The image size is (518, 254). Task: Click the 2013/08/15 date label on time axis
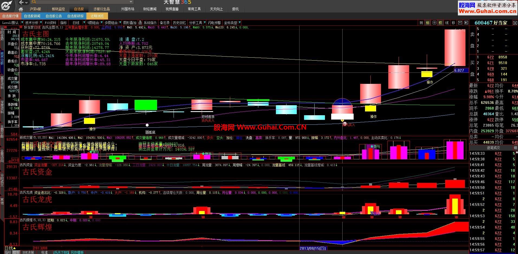(x=313, y=248)
